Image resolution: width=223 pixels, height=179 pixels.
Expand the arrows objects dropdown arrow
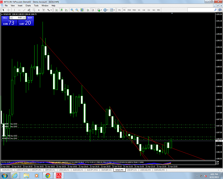click(x=51, y=10)
